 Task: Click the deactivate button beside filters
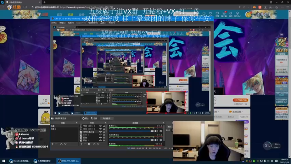[x=107, y=118]
